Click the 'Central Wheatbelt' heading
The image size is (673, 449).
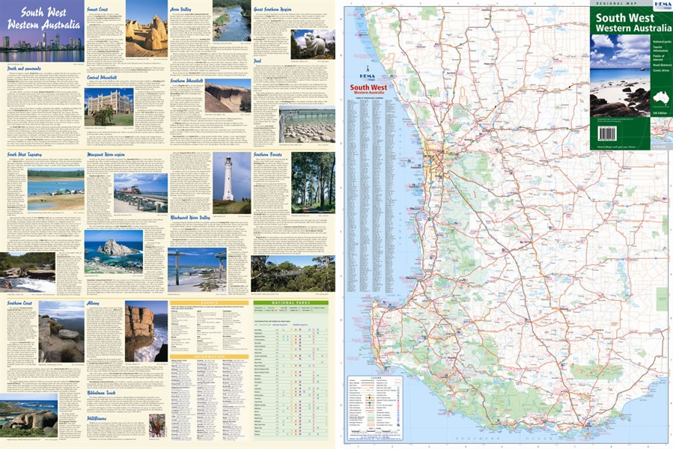102,78
